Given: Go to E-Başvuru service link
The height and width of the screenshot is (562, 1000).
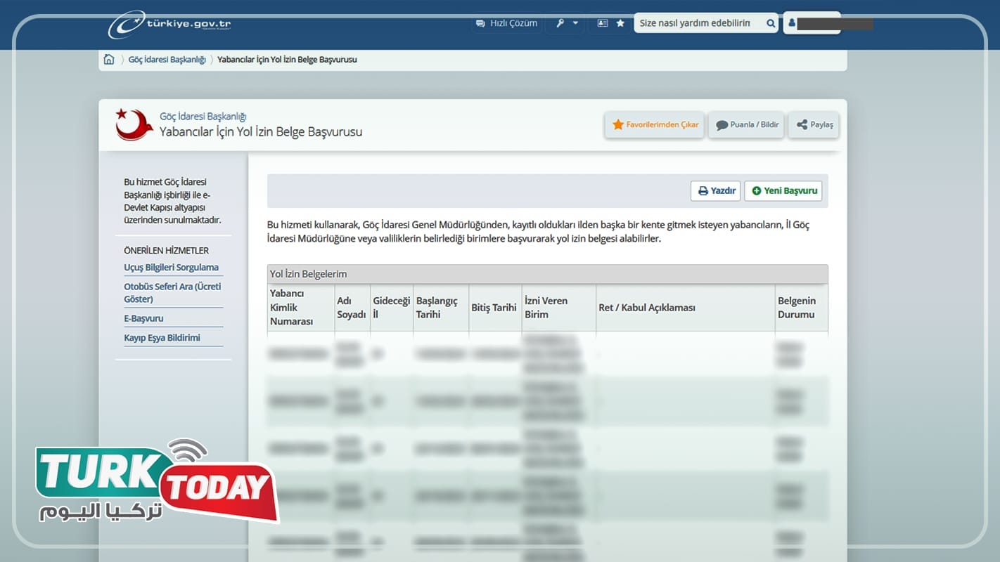Looking at the screenshot, I should tap(143, 318).
